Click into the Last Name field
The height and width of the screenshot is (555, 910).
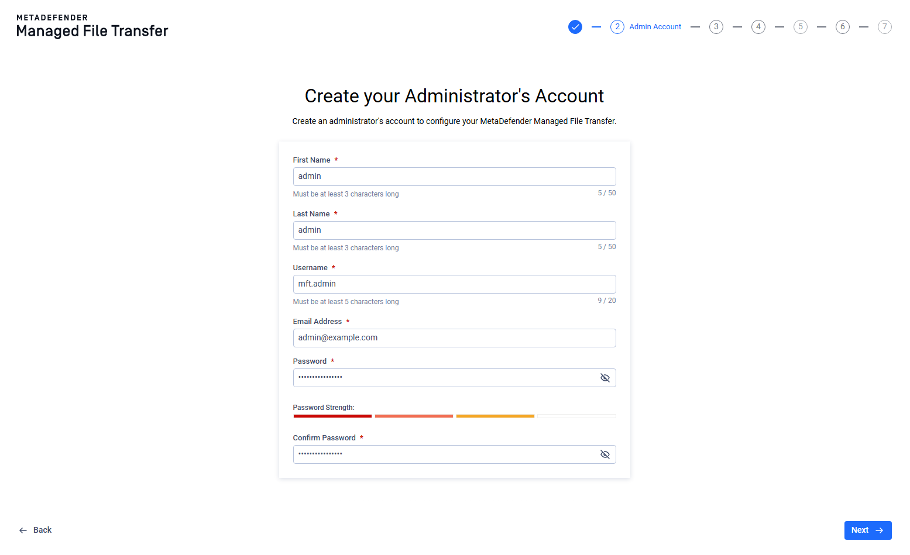pos(454,230)
